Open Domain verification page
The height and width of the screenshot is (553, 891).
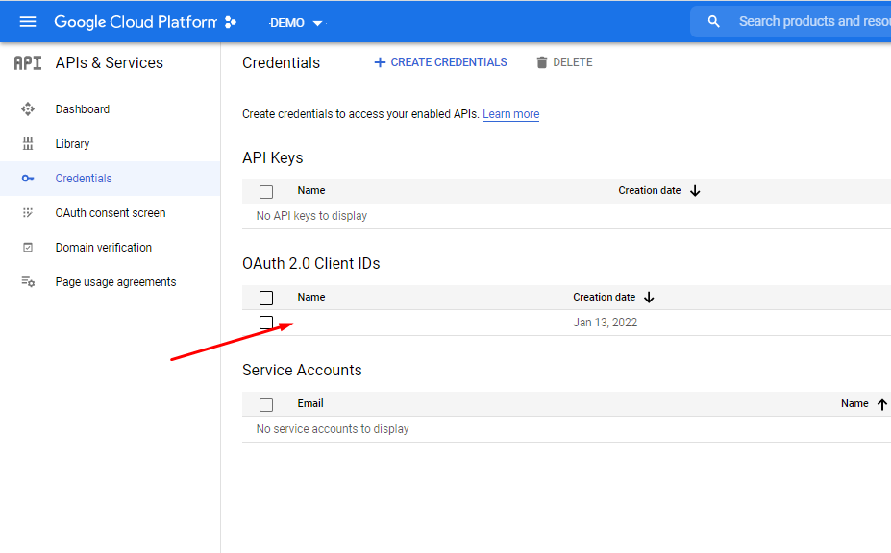104,248
